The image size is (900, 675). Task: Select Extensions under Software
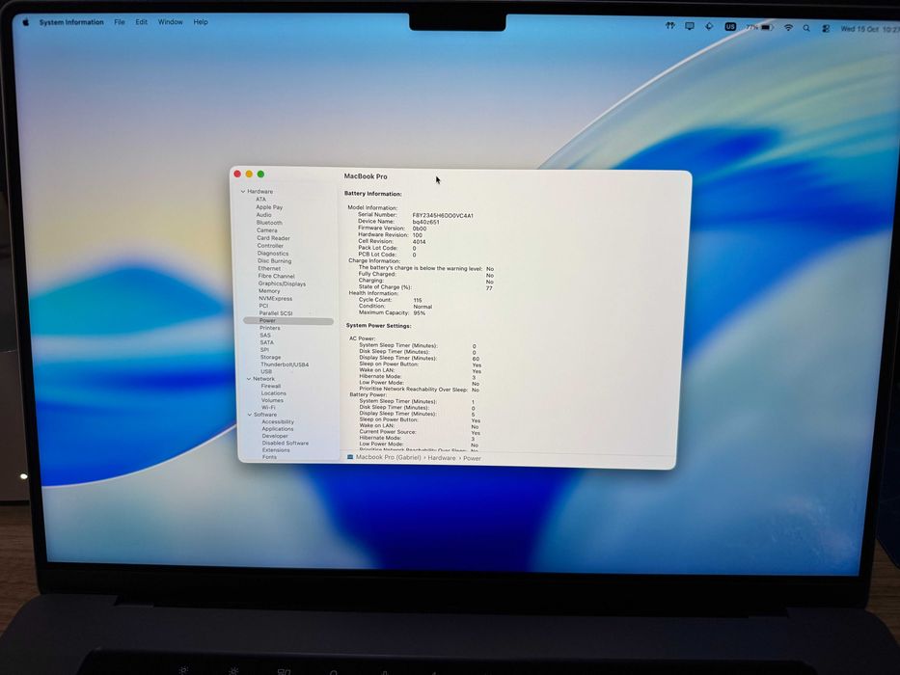276,450
